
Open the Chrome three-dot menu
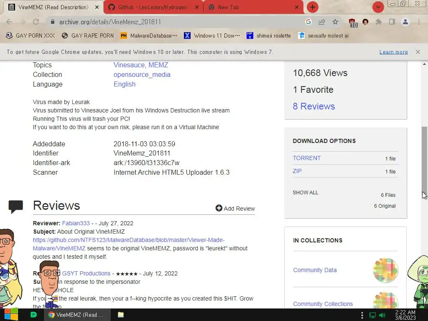pos(419,22)
